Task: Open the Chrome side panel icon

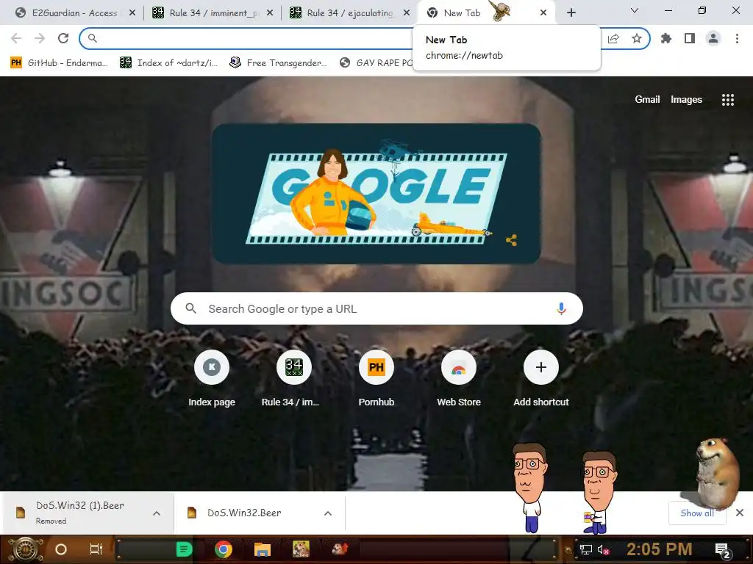Action: (690, 38)
